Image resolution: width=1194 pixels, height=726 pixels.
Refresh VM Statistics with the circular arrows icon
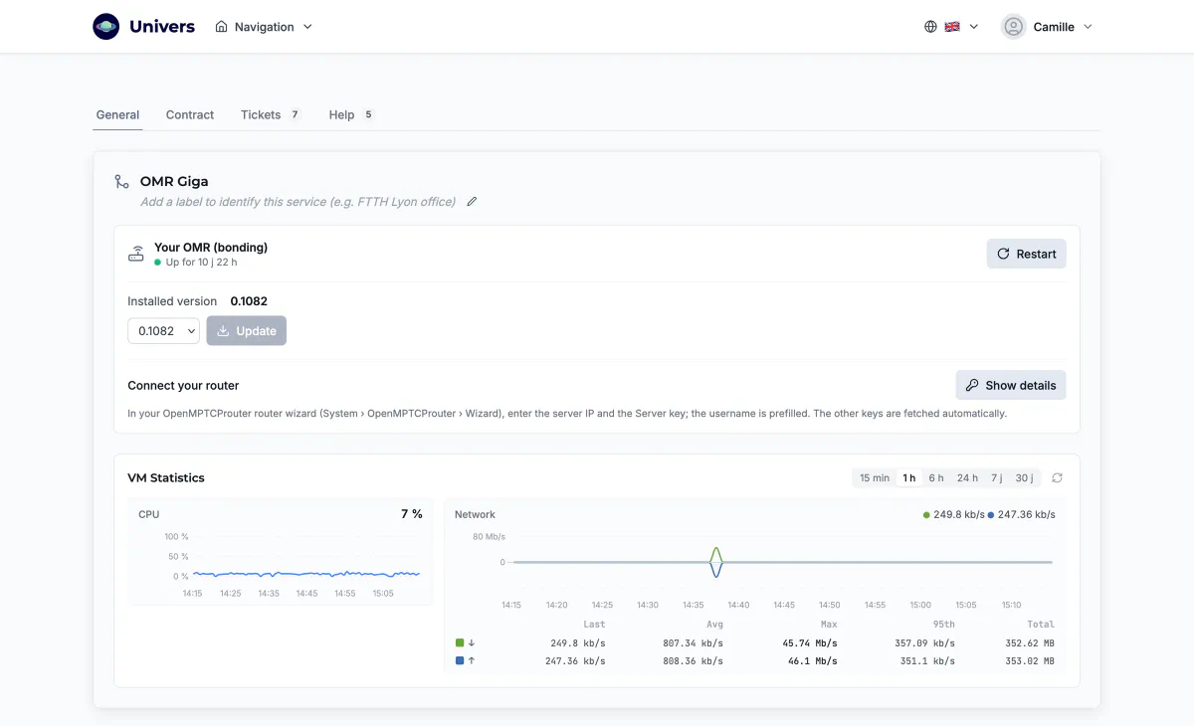(1057, 478)
